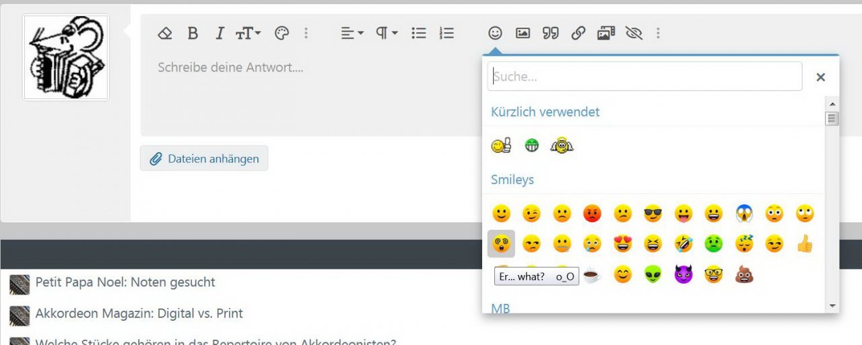Screen dimensions: 862x345
Task: Insert the big grin emoji
Action: 714,214
